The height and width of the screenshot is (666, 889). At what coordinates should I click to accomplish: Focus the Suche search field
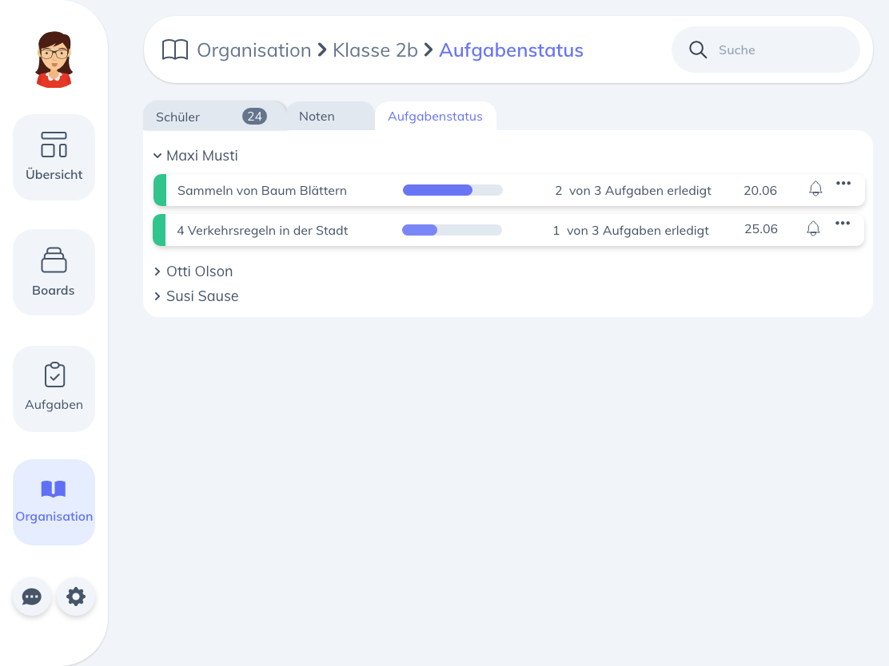tap(765, 50)
